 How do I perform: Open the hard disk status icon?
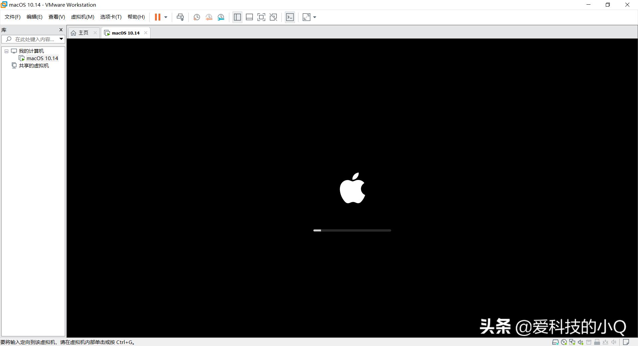click(x=556, y=342)
